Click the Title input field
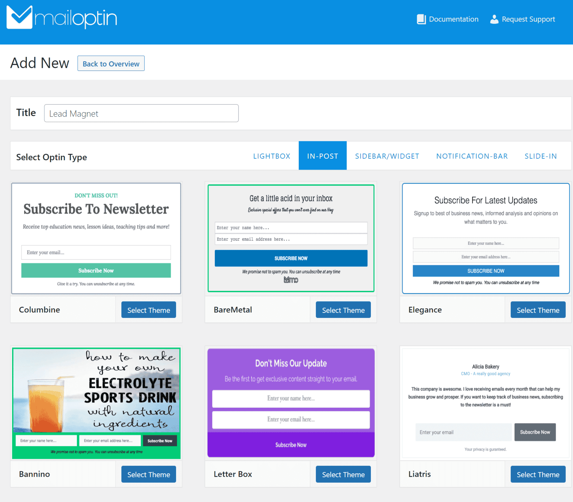Image resolution: width=573 pixels, height=502 pixels. point(141,113)
